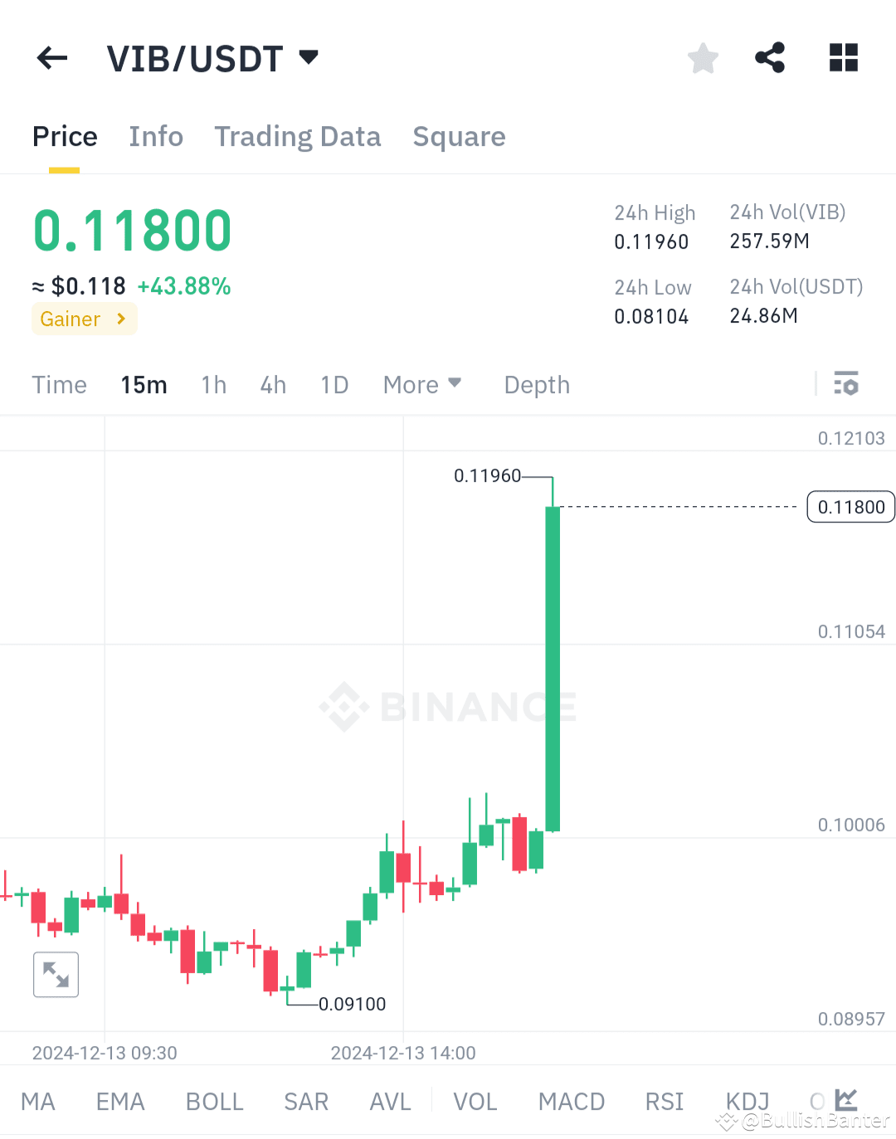Image resolution: width=896 pixels, height=1139 pixels.
Task: Show the Depth view
Action: tap(536, 384)
